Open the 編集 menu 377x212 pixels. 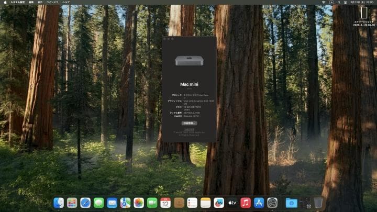click(x=31, y=2)
